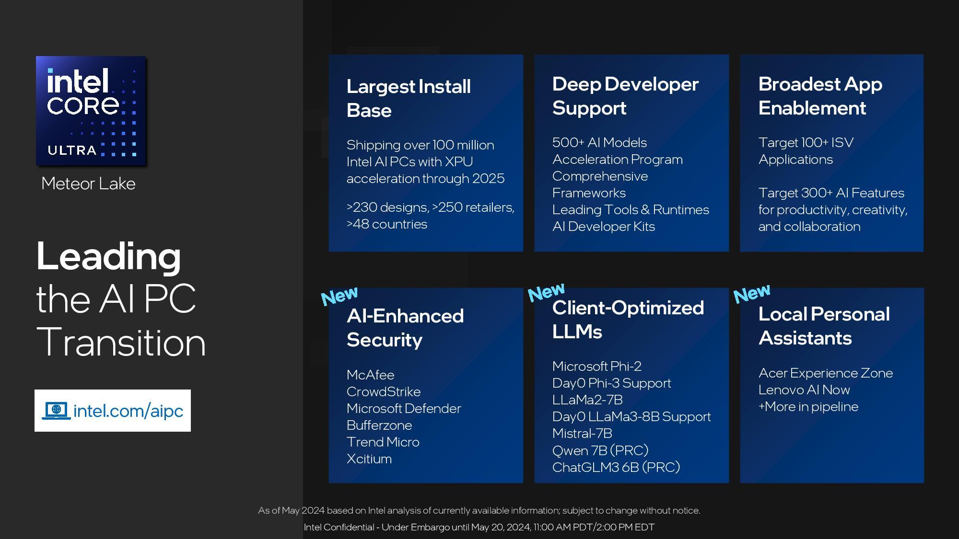This screenshot has width=959, height=539.
Task: Click 'Shipping over 100 million' text
Action: (x=420, y=145)
